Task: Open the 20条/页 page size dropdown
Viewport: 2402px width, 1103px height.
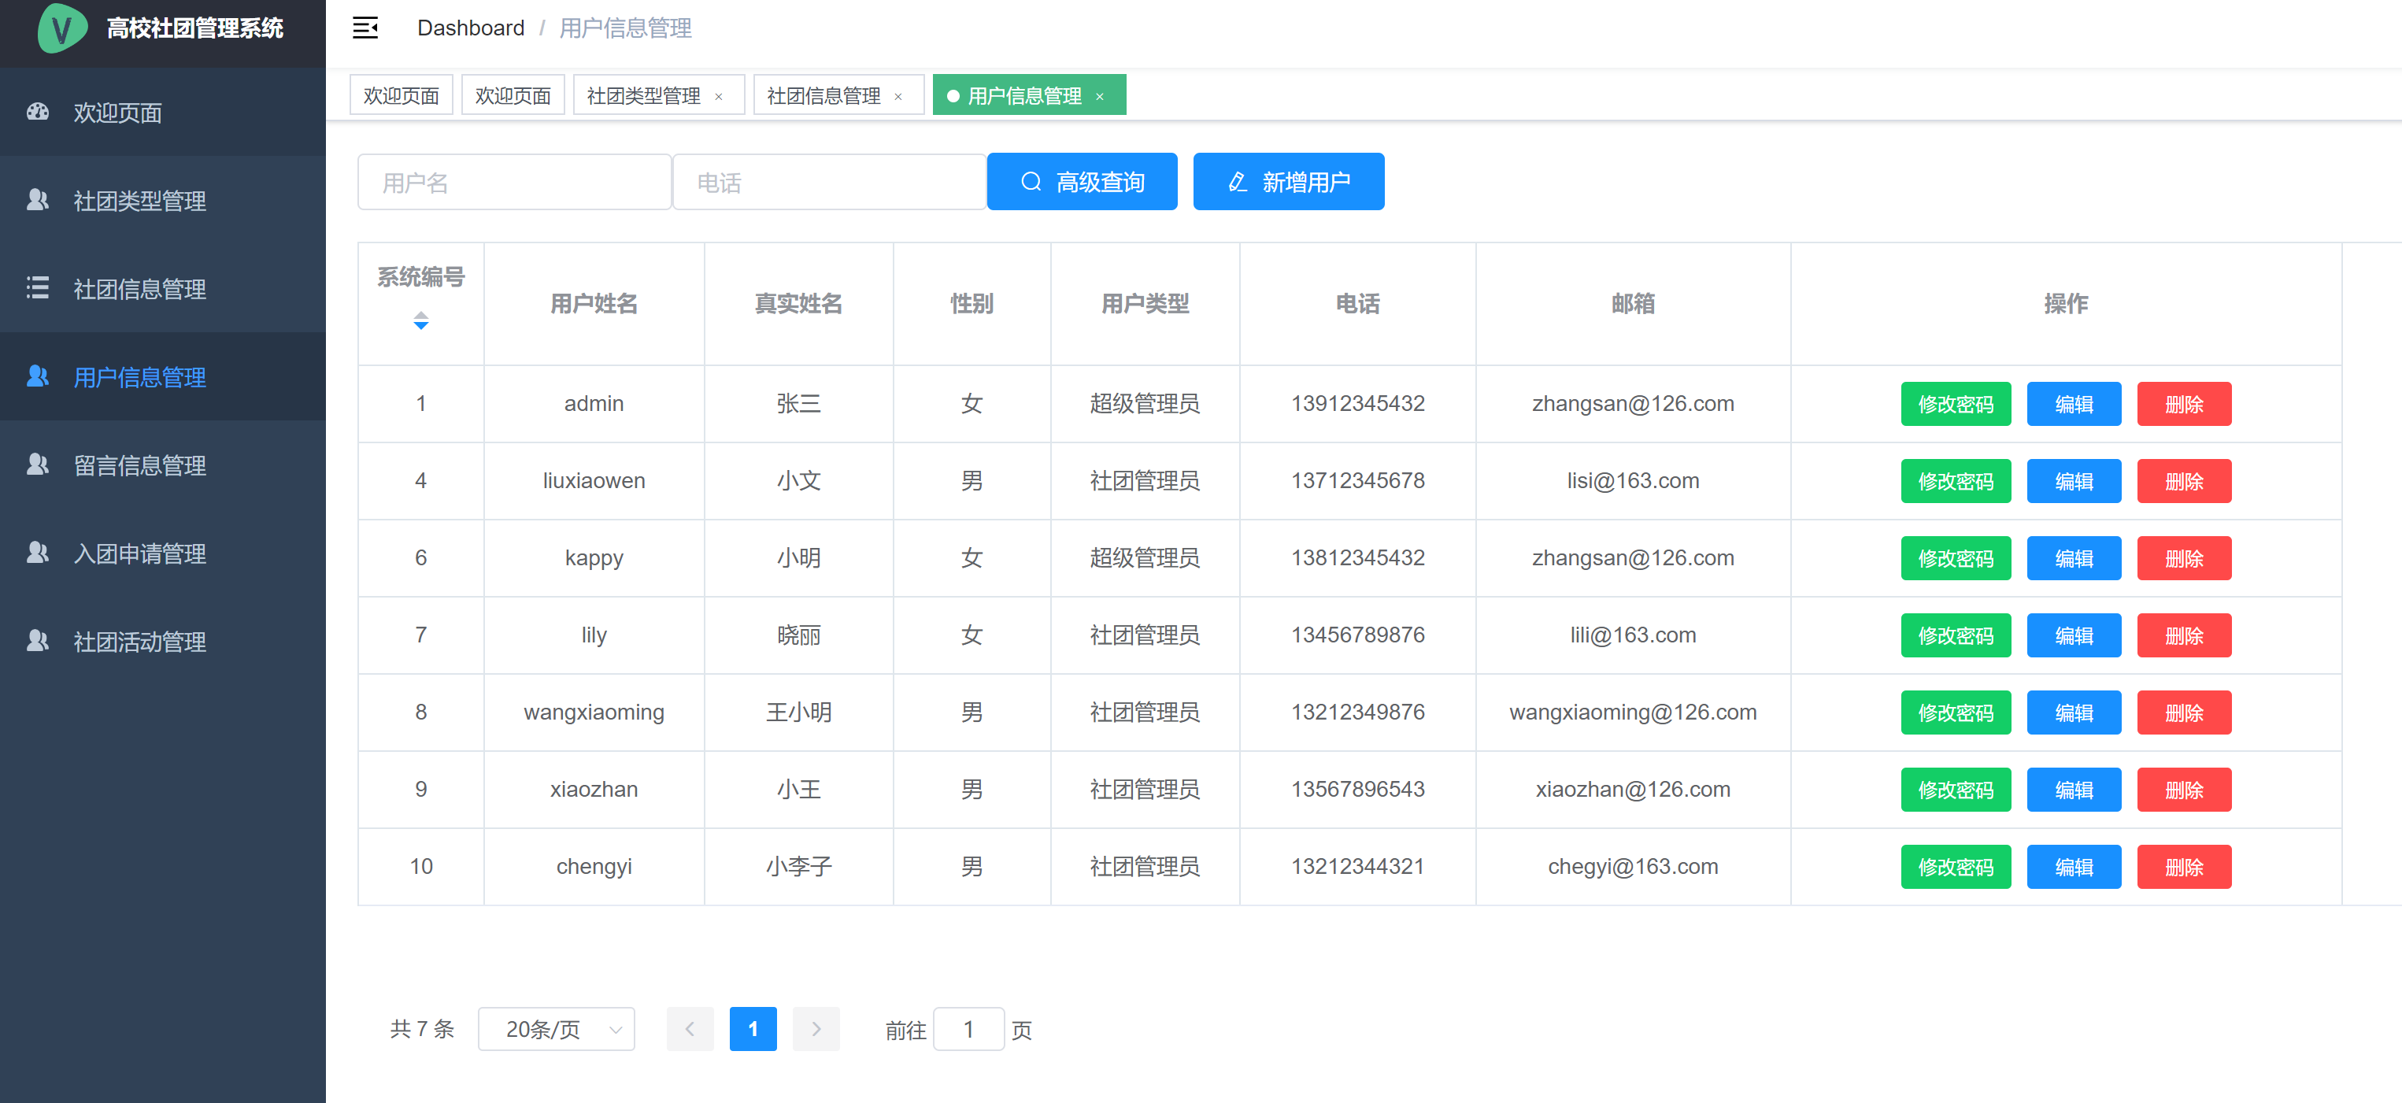Action: 556,1028
